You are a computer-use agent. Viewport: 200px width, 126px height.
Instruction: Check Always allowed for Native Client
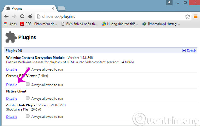pos(28,98)
